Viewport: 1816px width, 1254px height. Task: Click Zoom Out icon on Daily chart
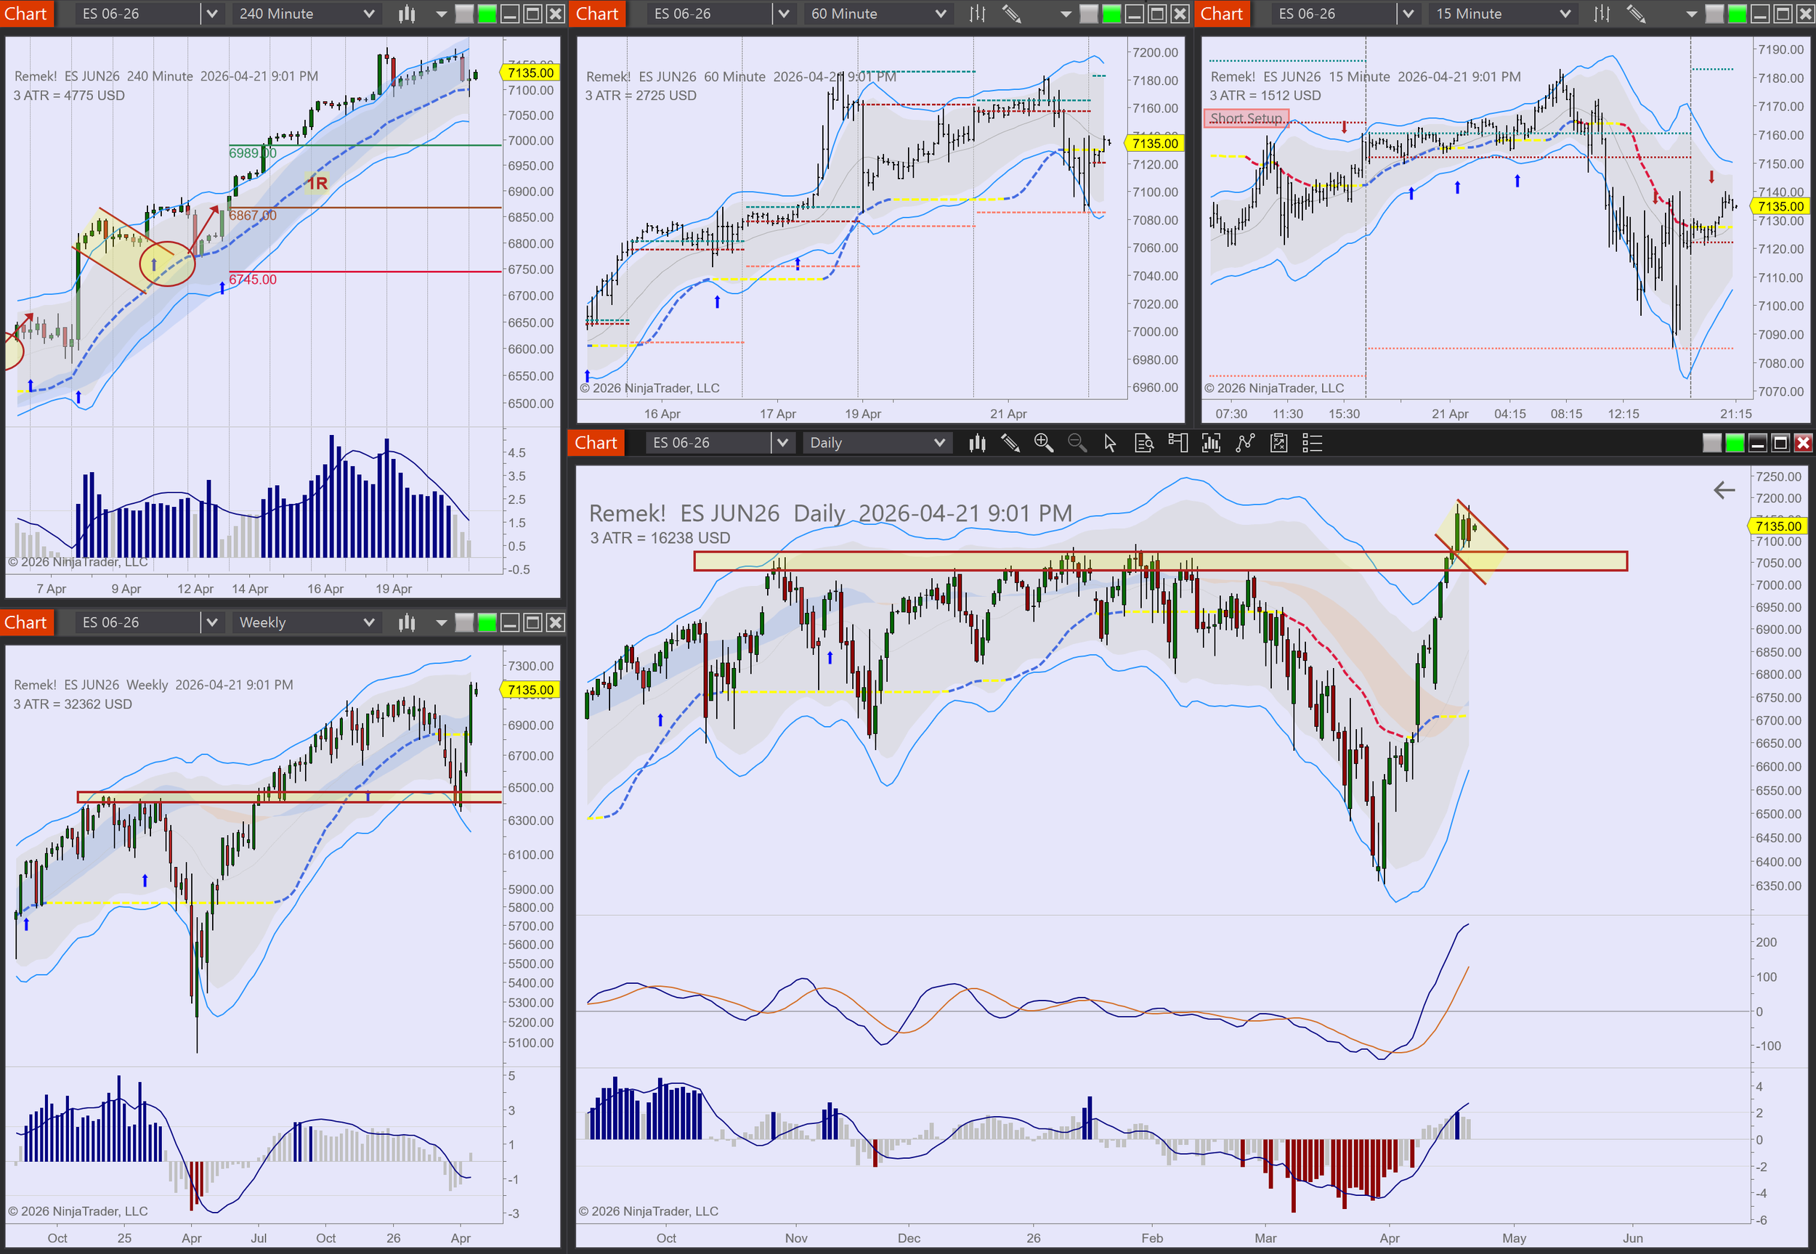click(1077, 443)
